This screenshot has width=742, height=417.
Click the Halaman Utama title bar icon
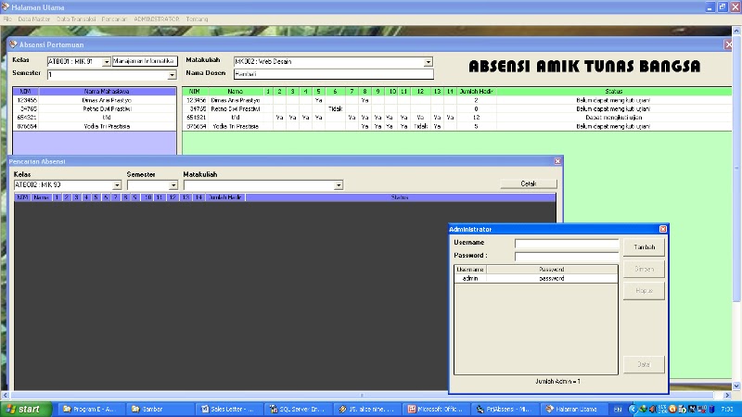point(6,7)
